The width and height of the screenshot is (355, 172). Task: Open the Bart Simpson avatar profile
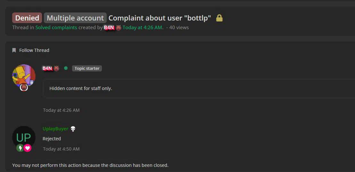[24, 76]
